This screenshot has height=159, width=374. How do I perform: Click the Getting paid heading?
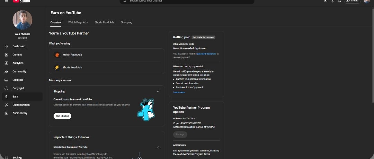182,37
